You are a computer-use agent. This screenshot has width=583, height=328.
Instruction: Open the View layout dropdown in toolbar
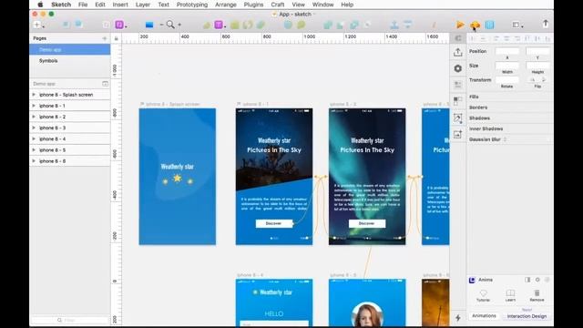pos(517,25)
